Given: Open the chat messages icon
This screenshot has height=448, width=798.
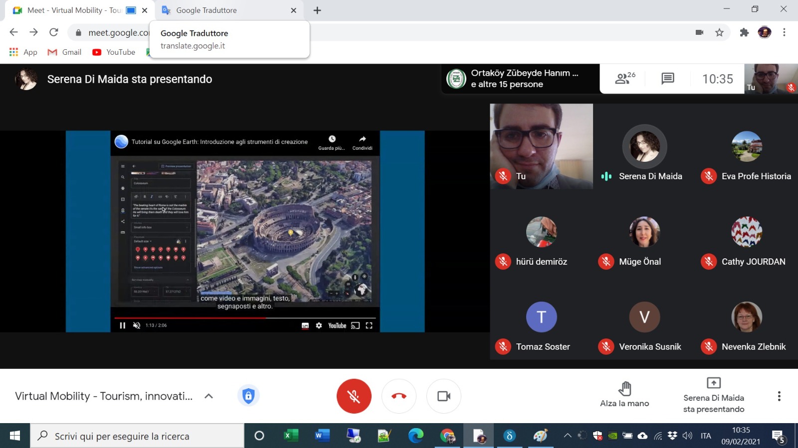Looking at the screenshot, I should coord(668,78).
